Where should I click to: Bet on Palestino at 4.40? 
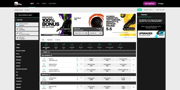point(91,59)
